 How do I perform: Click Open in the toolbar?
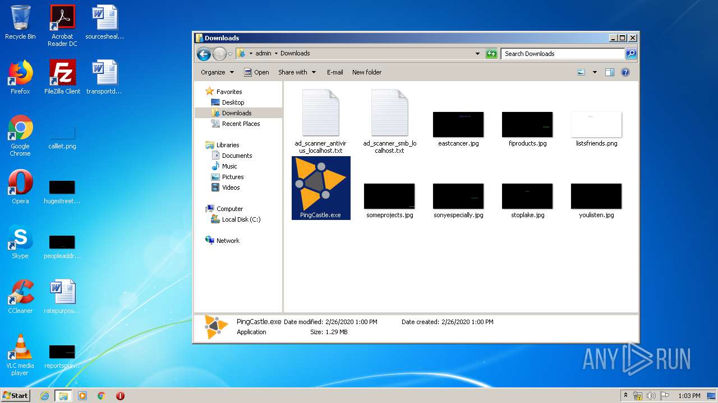click(x=256, y=72)
